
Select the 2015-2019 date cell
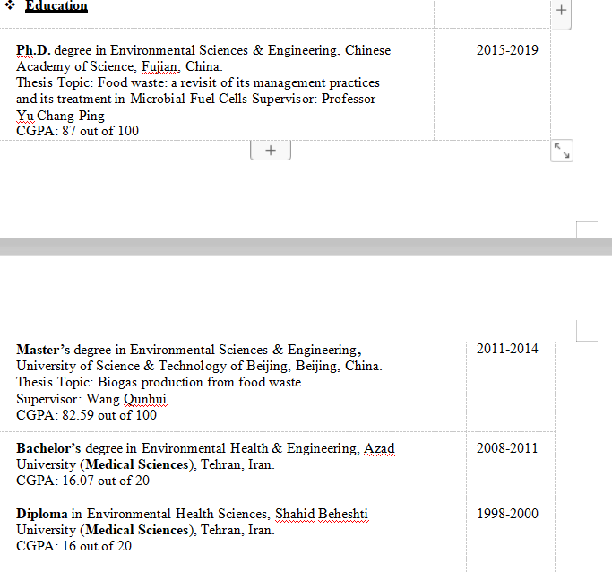507,50
